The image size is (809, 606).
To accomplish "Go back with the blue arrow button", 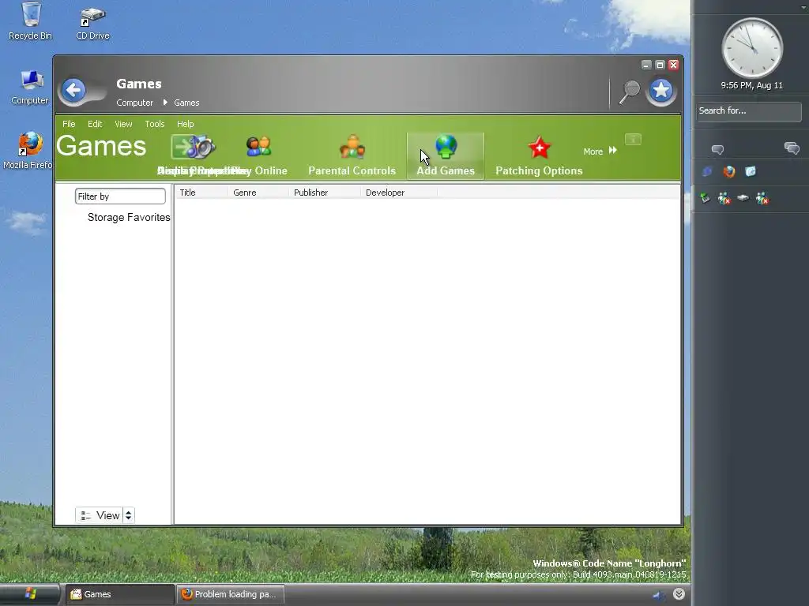I will (73, 91).
